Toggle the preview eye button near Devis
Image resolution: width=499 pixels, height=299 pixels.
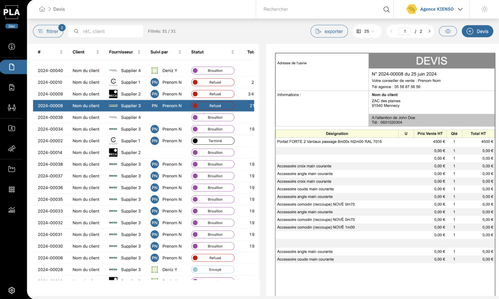pyautogui.click(x=448, y=30)
